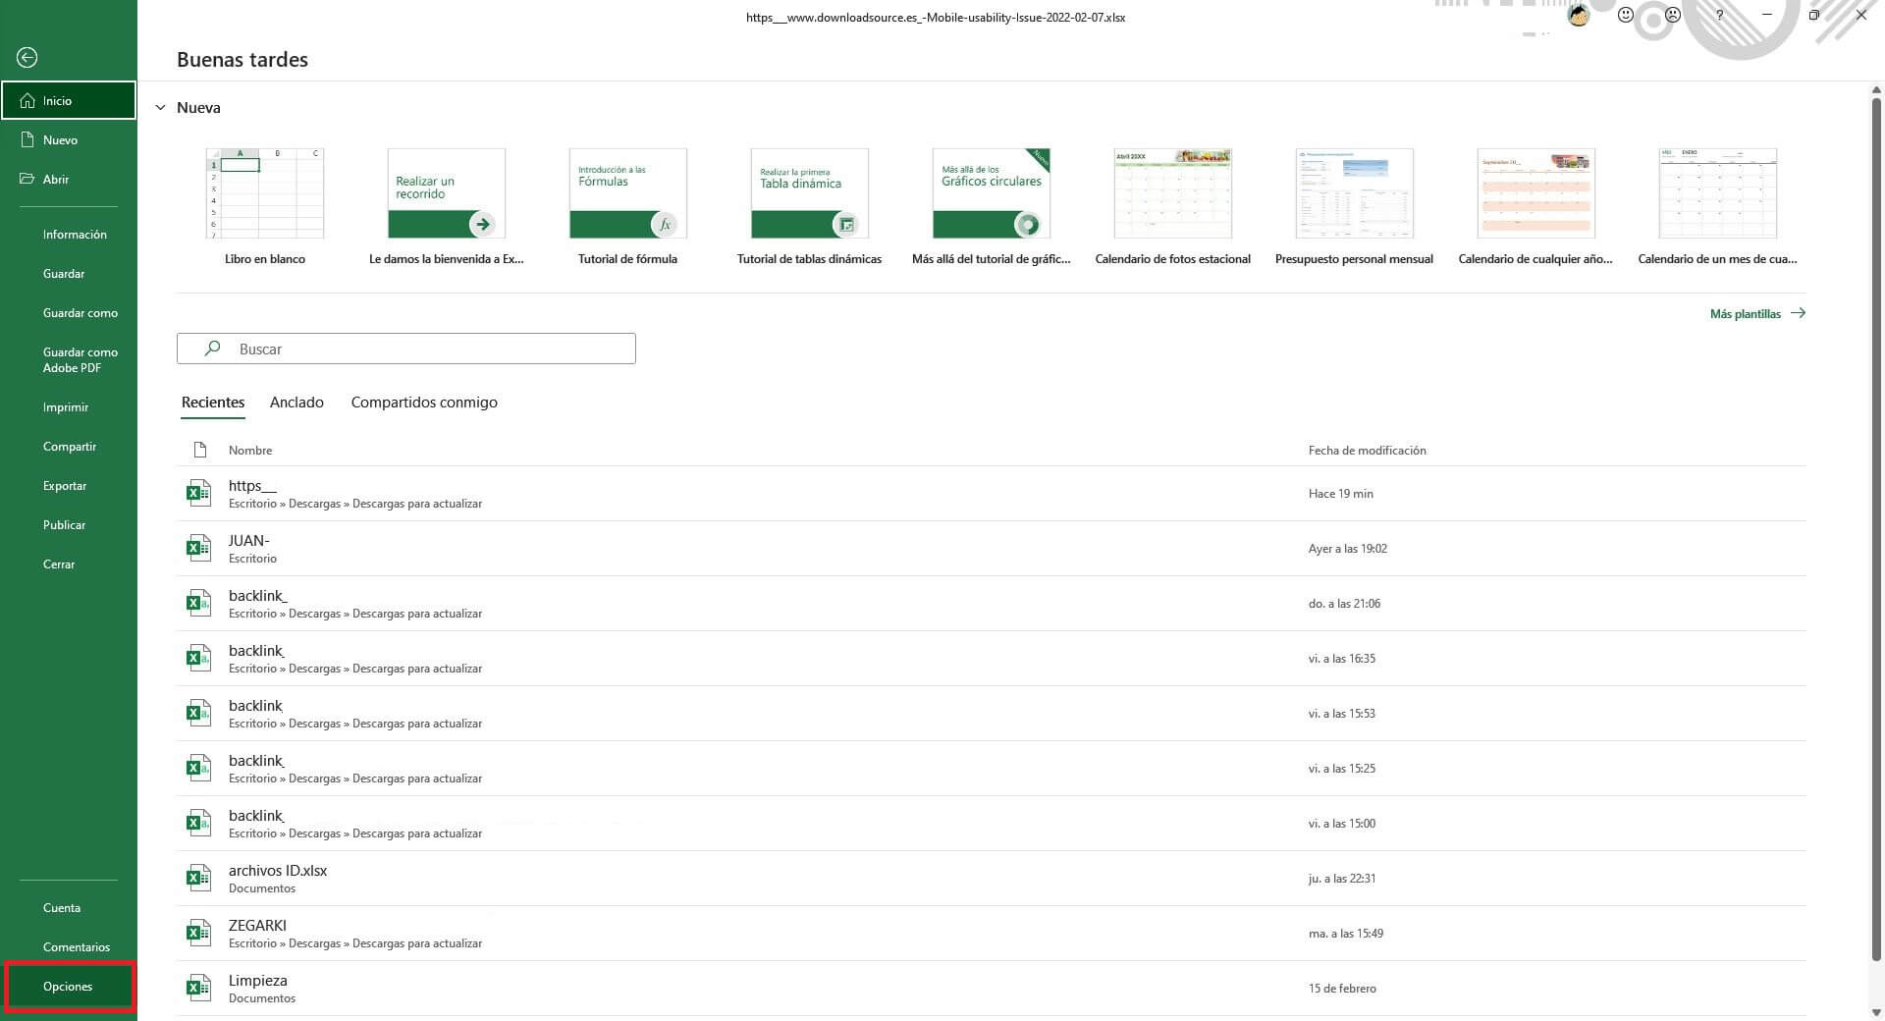Select Inicio in the sidebar
This screenshot has height=1021, width=1885.
coord(69,100)
